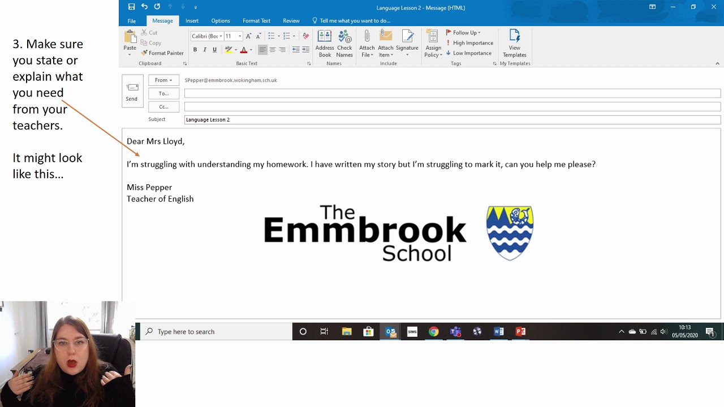Apply bullet list formatting
The height and width of the screenshot is (407, 724).
click(x=271, y=36)
